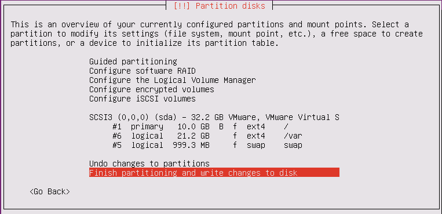Select Configure iSCSI volumes
442x214 pixels.
(143, 99)
